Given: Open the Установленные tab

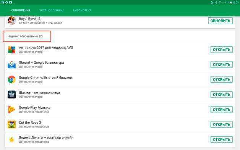Looking at the screenshot, I should pos(52,10).
